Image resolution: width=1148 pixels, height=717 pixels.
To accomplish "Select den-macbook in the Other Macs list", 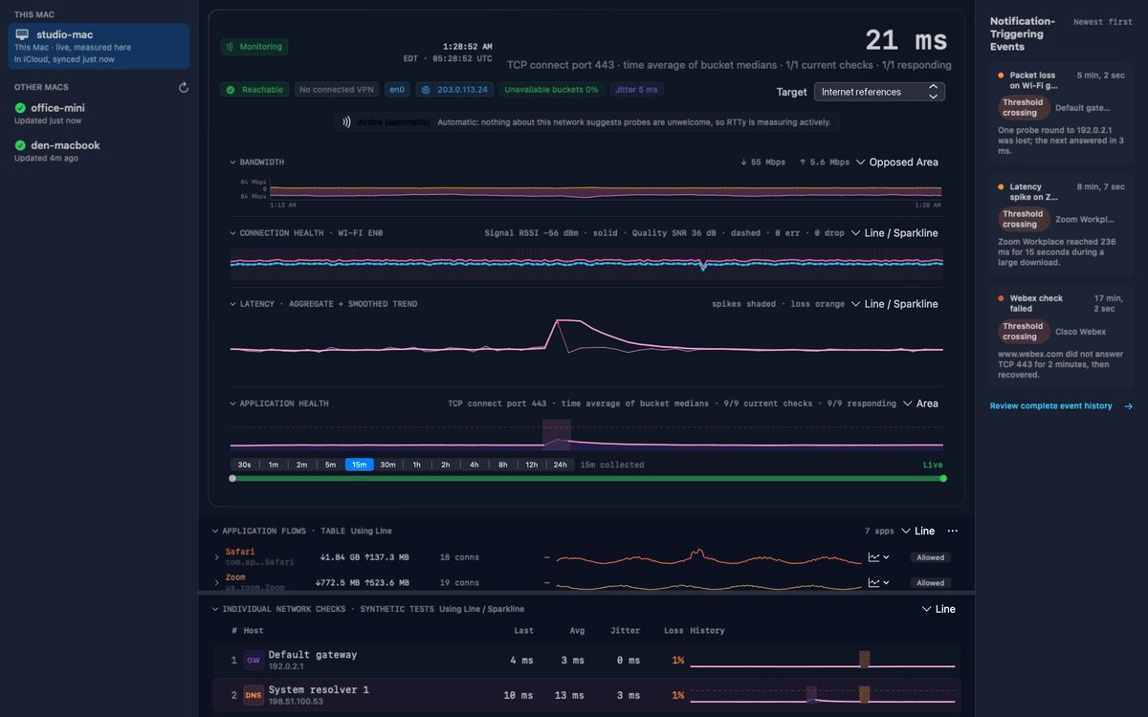I will coord(99,151).
